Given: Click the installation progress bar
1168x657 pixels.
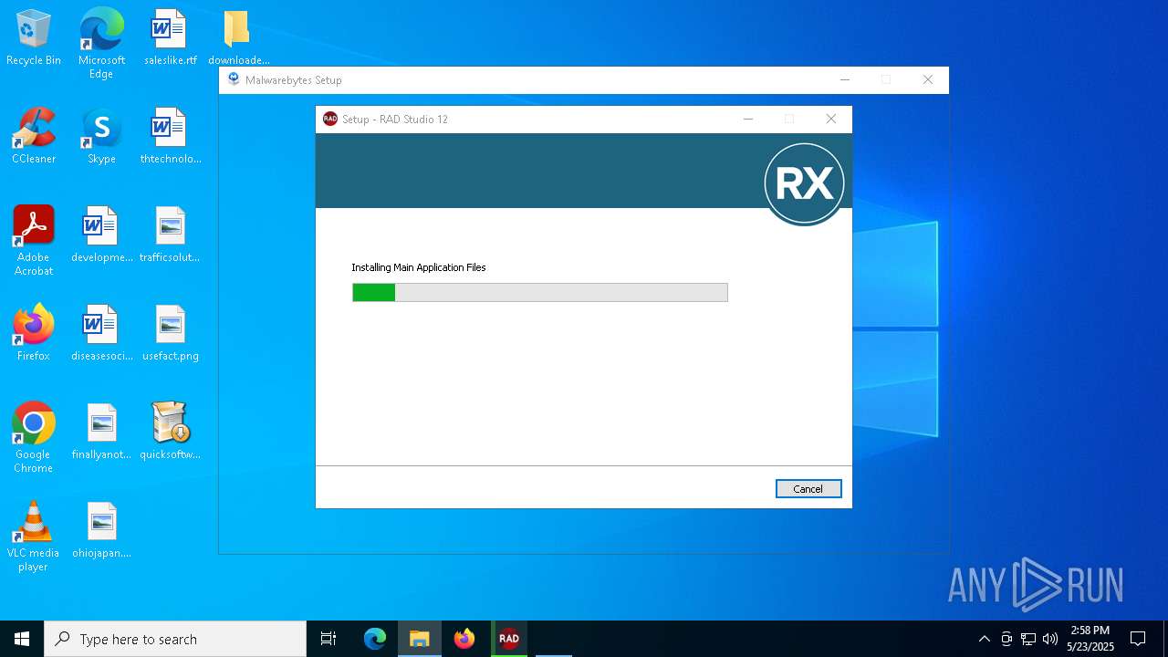Looking at the screenshot, I should coord(540,292).
